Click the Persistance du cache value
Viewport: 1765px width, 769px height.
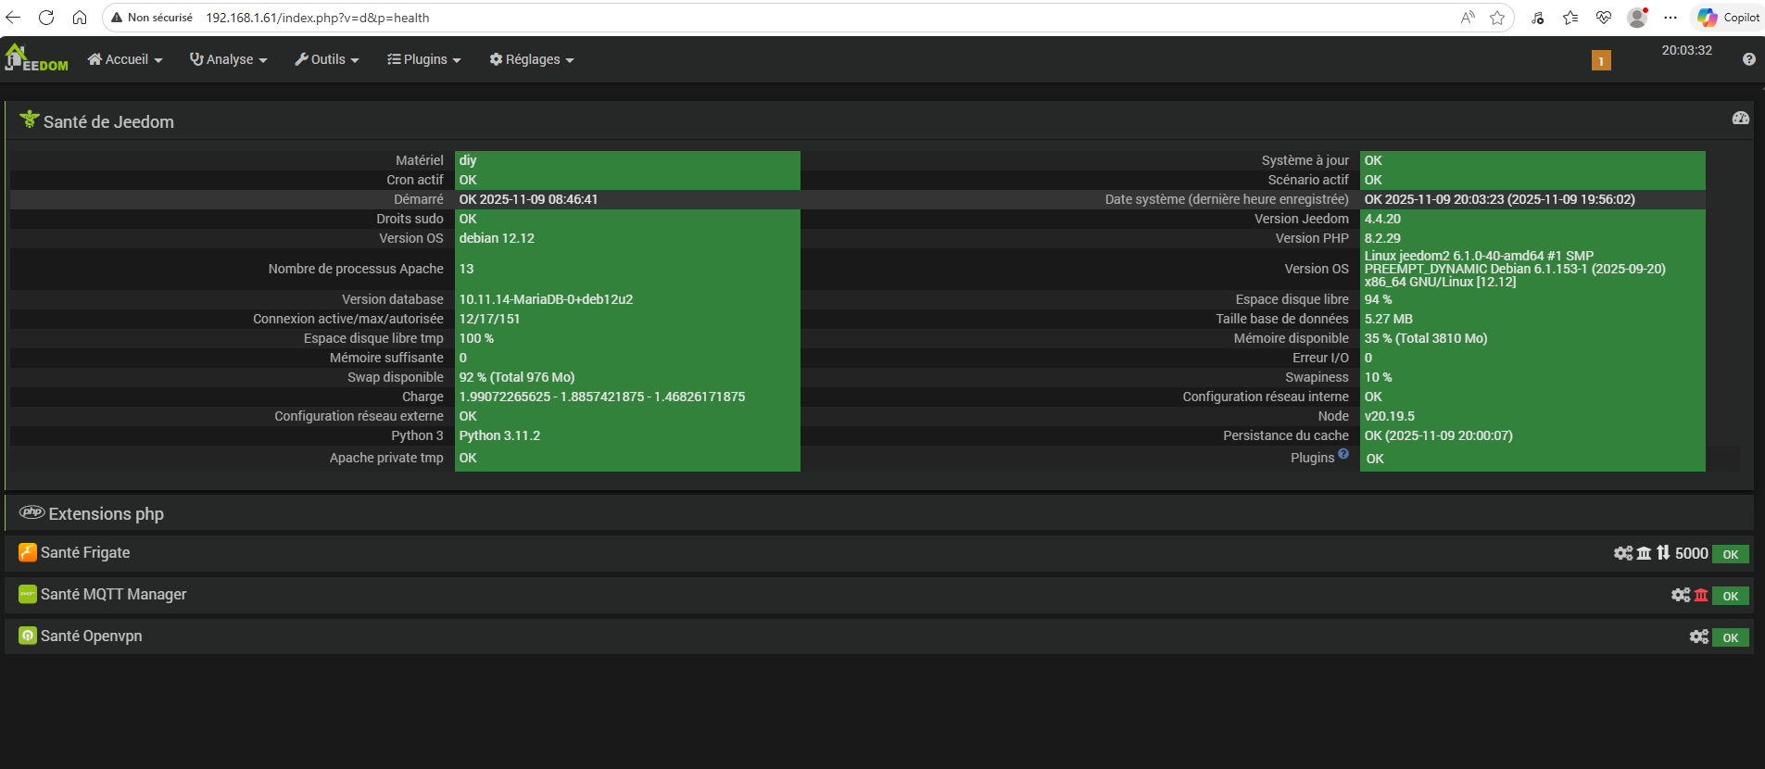pos(1438,435)
